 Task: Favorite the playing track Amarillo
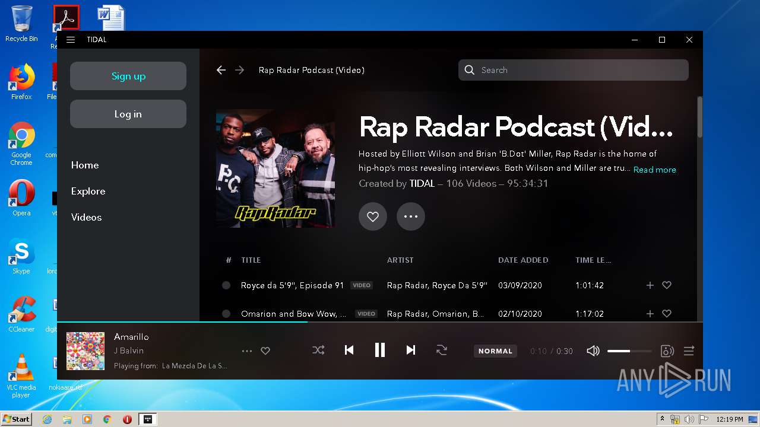pyautogui.click(x=265, y=351)
